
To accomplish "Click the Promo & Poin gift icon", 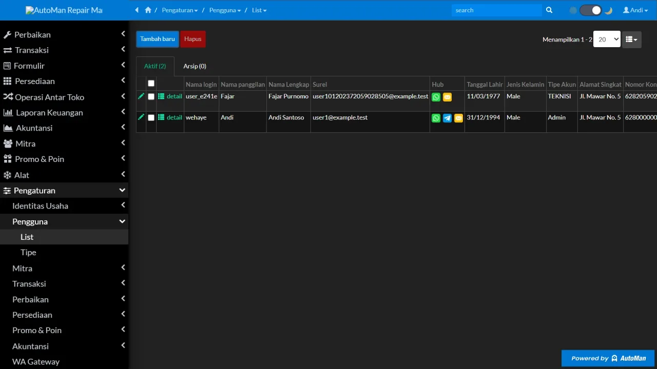I will point(8,159).
